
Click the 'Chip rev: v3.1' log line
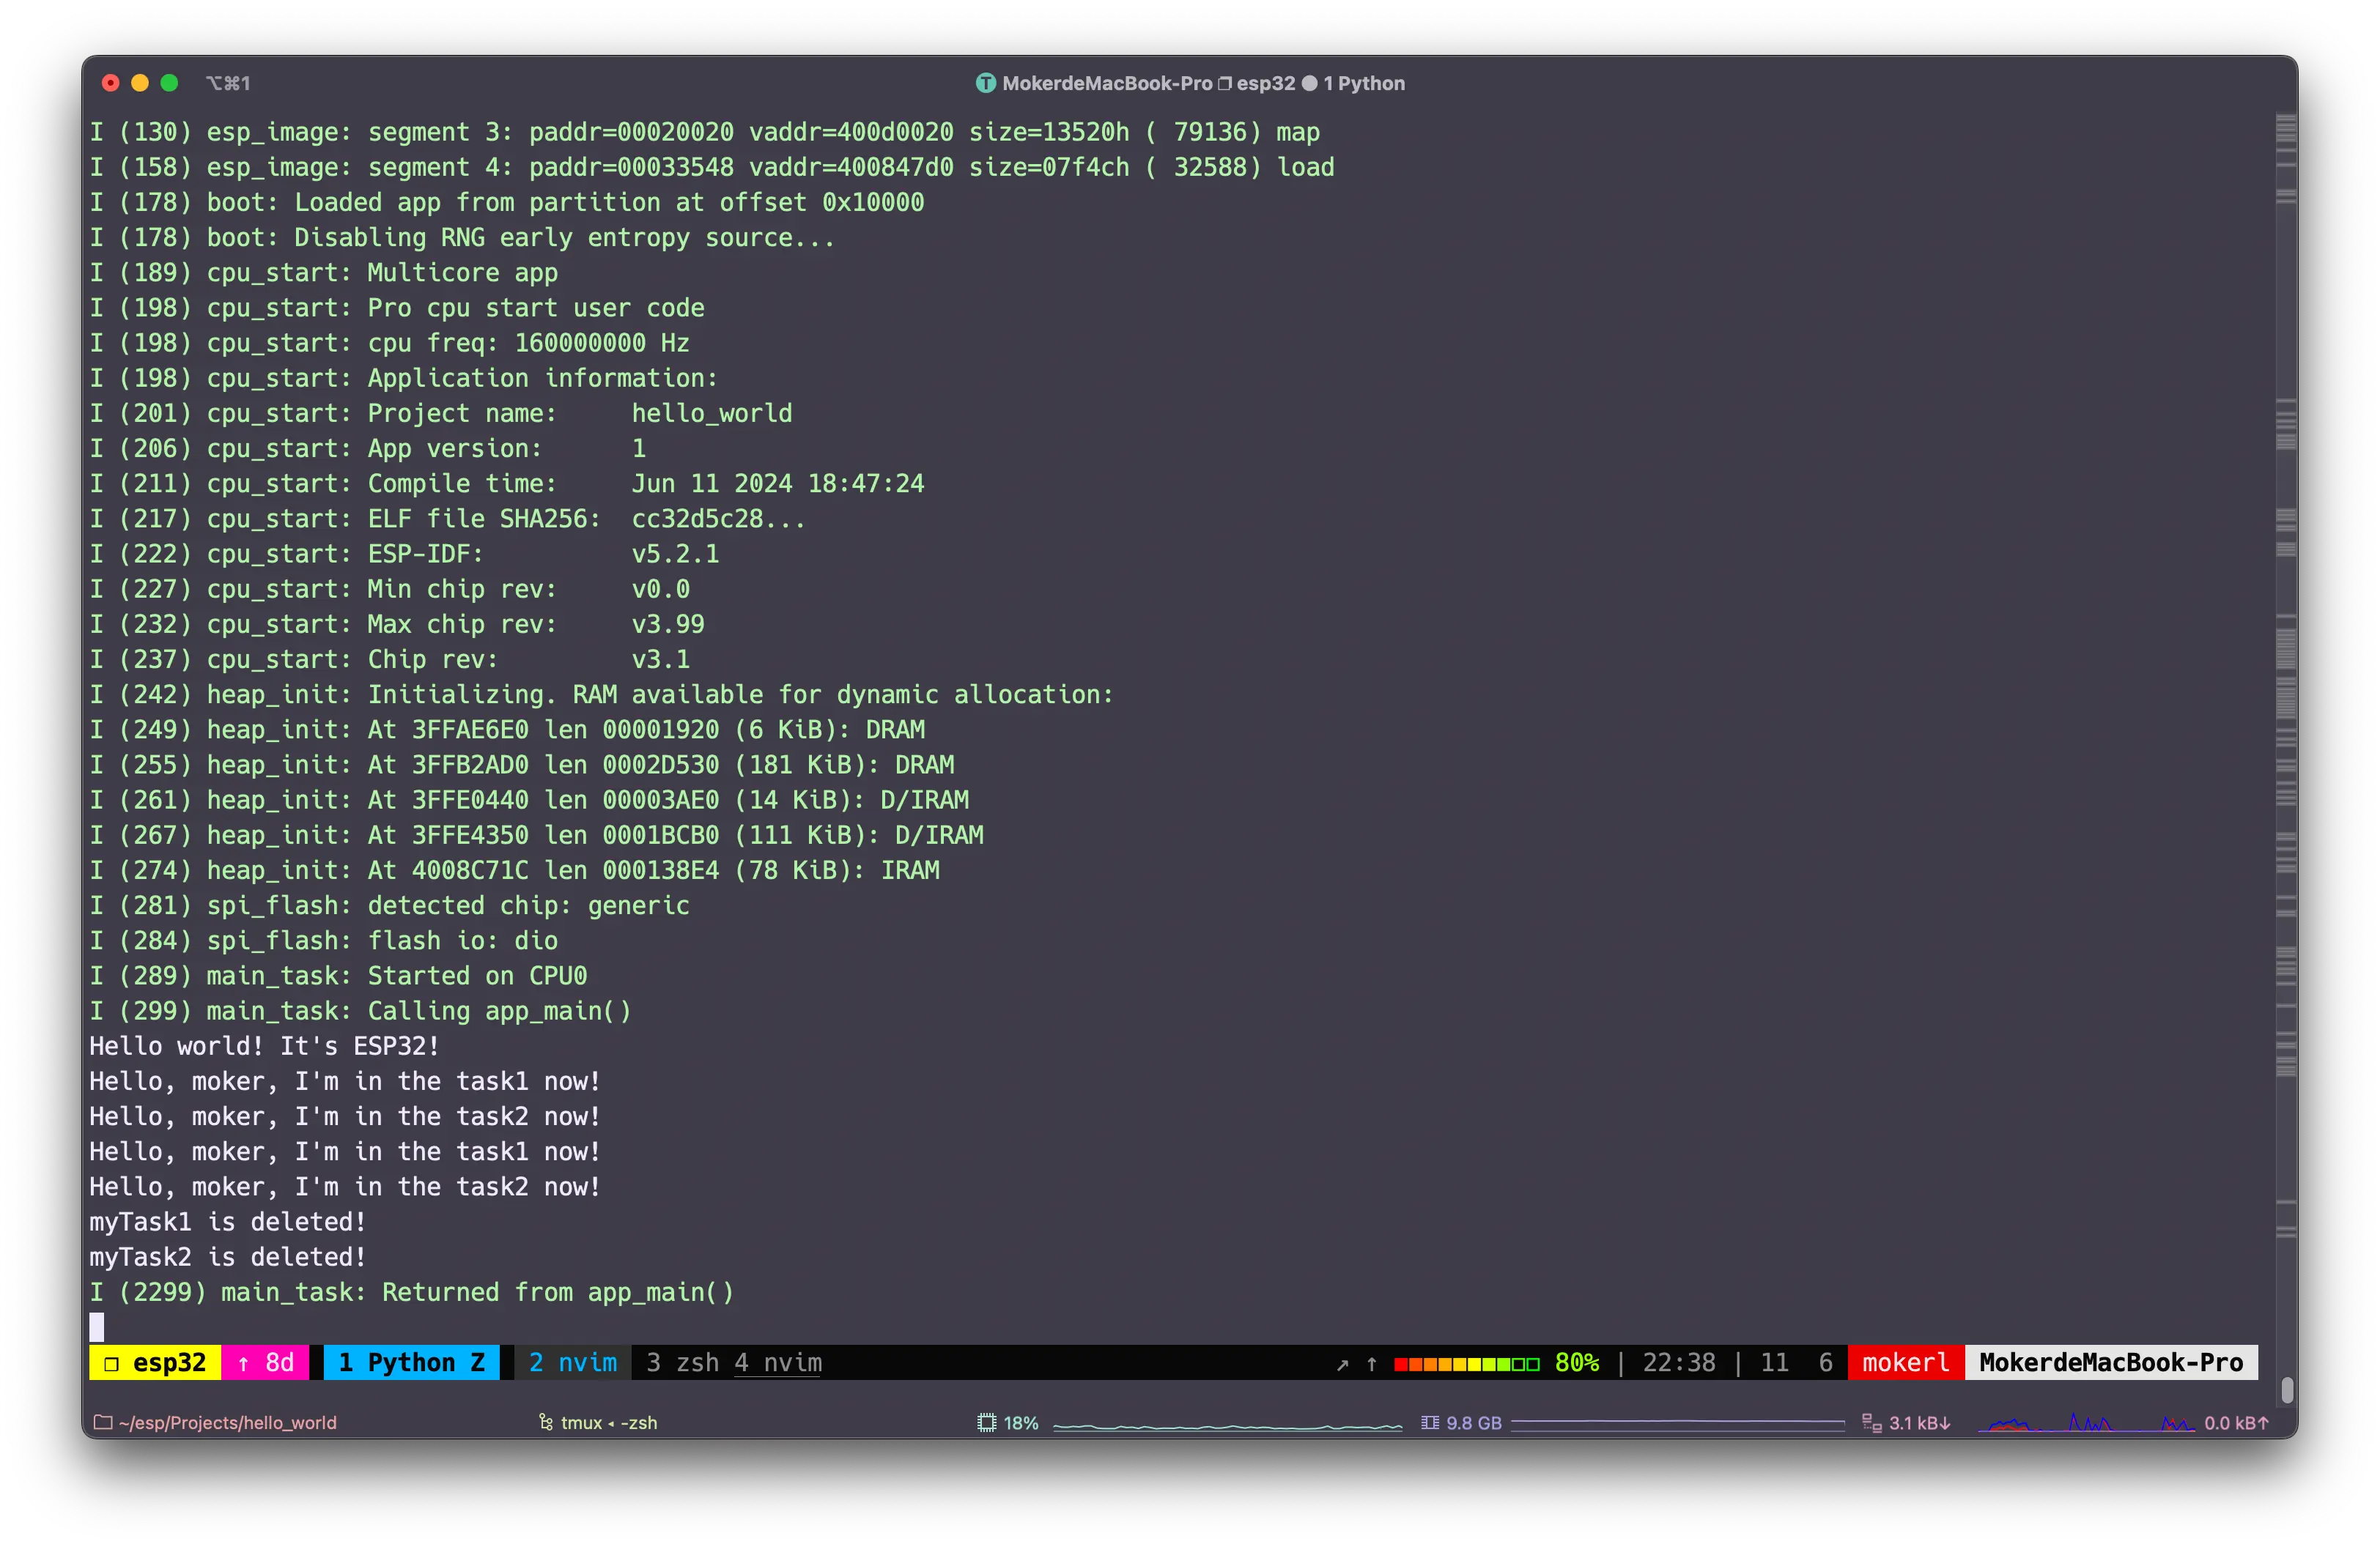pyautogui.click(x=390, y=659)
